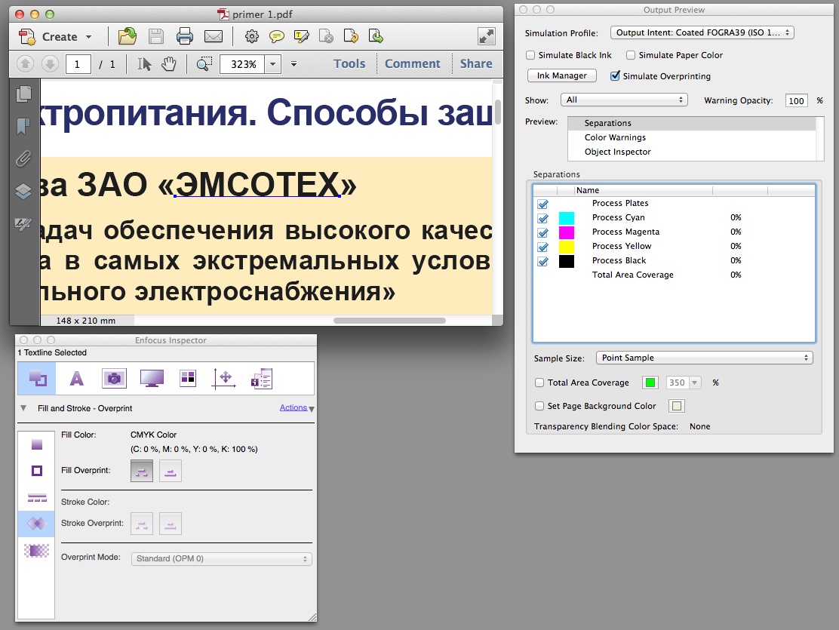Select Fill and Stroke inspector category
The height and width of the screenshot is (630, 839).
[37, 379]
